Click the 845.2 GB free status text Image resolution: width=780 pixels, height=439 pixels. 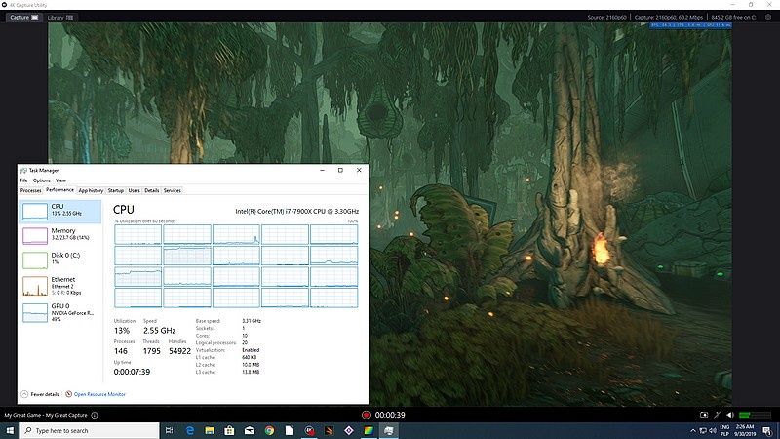pos(733,17)
